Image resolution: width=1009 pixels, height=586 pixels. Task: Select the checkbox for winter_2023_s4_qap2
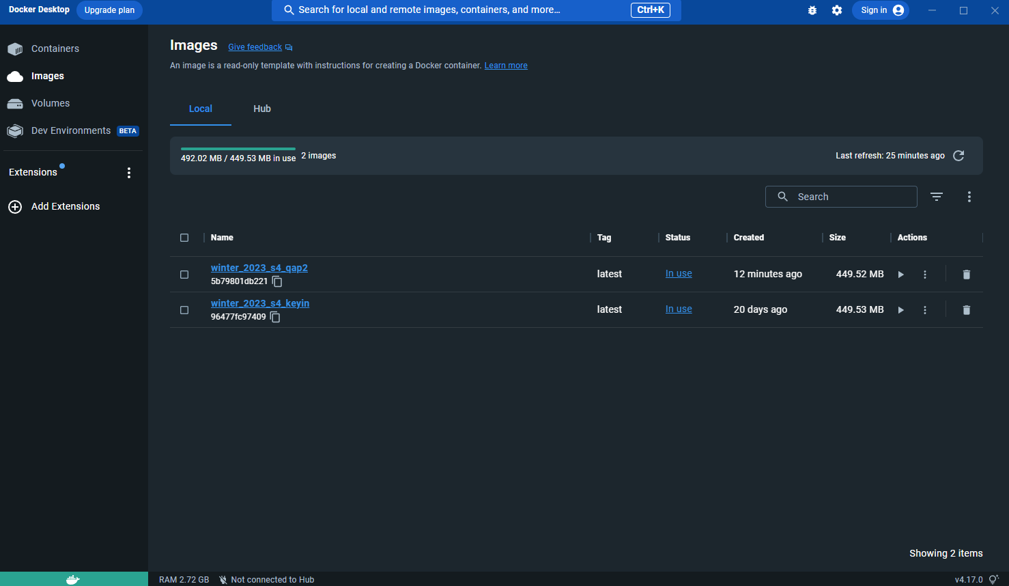pos(184,274)
